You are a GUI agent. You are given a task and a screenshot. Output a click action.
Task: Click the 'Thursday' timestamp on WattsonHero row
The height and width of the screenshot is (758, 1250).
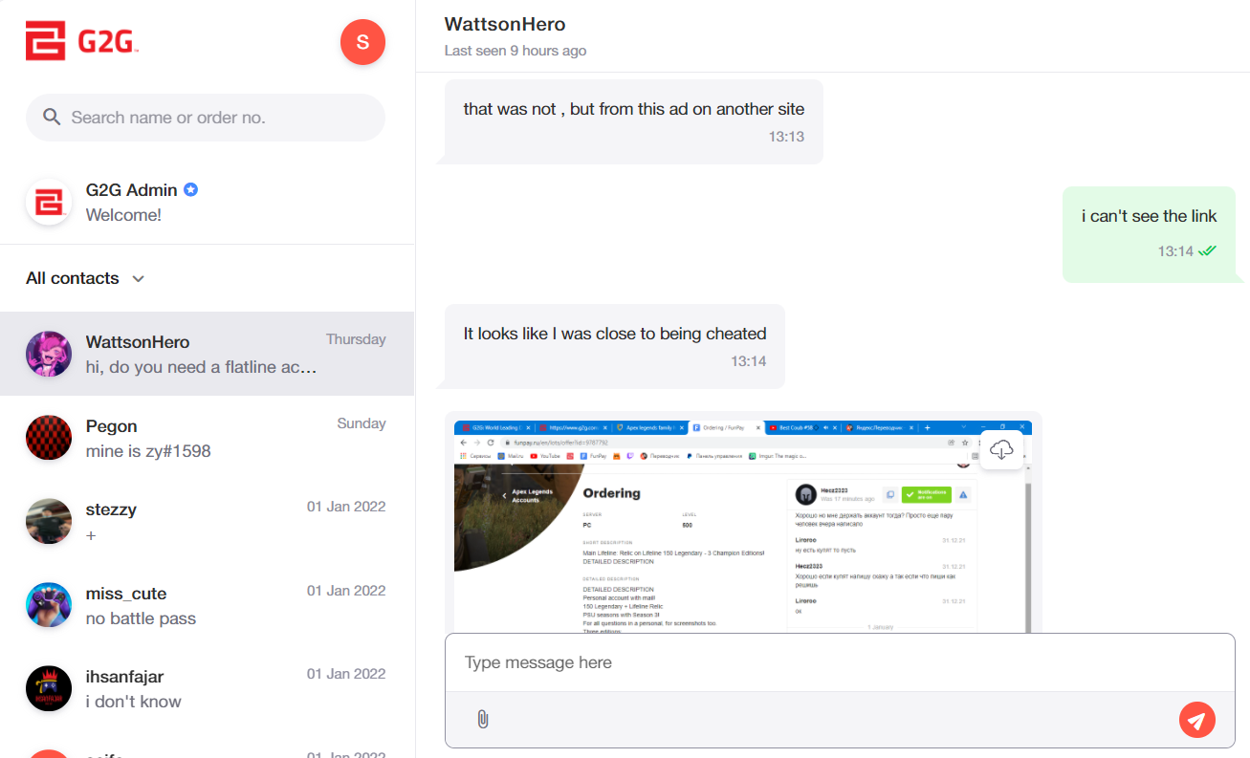[x=356, y=339]
